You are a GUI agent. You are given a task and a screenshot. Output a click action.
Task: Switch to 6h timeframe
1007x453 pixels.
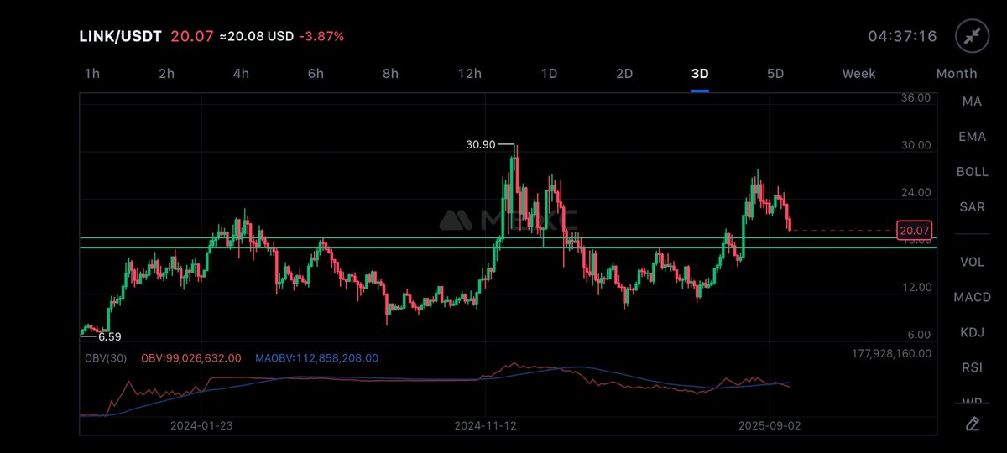[316, 74]
